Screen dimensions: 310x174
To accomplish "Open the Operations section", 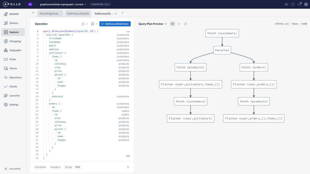I will (13, 78).
